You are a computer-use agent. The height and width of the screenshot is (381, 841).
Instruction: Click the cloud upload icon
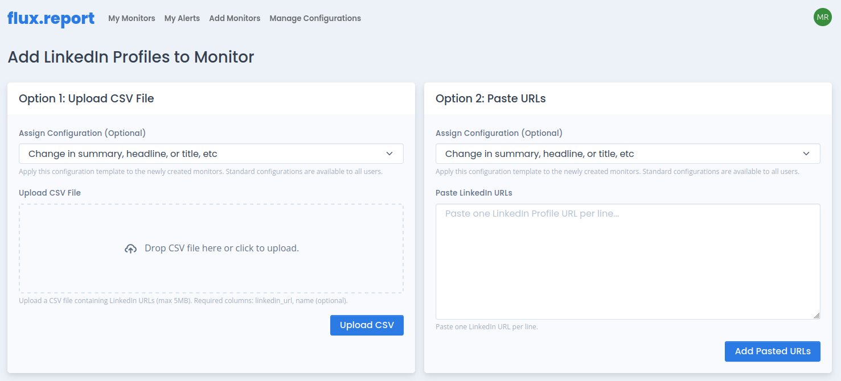pos(130,248)
